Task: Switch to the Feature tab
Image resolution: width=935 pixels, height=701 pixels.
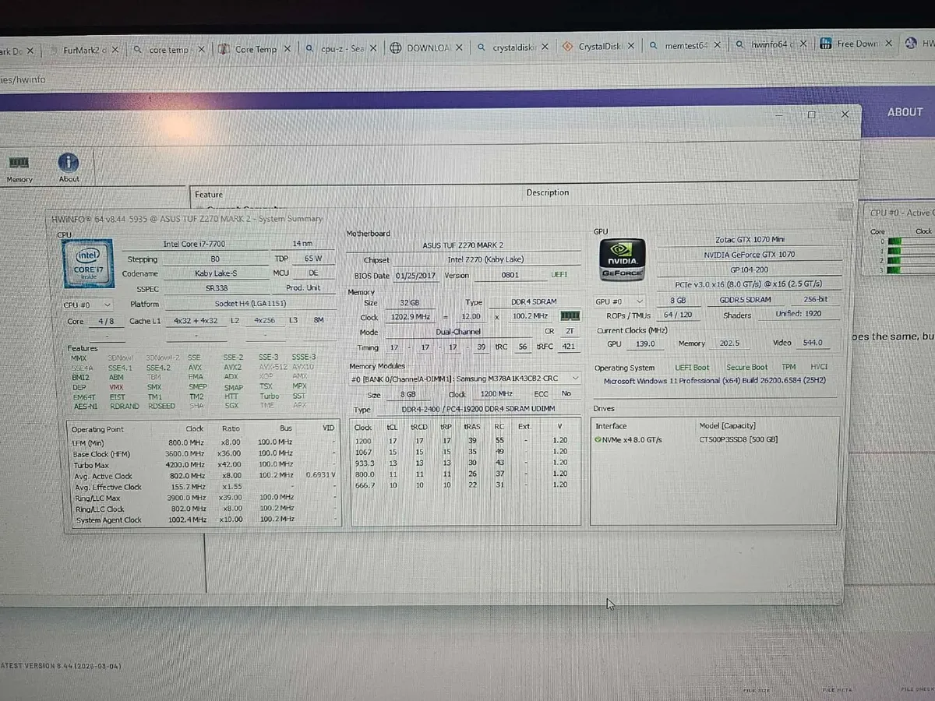Action: (208, 195)
